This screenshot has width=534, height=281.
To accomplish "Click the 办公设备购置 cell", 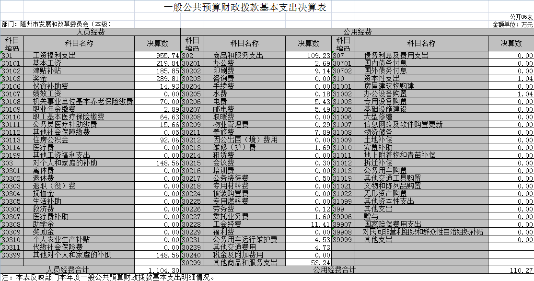I will click(x=385, y=94).
